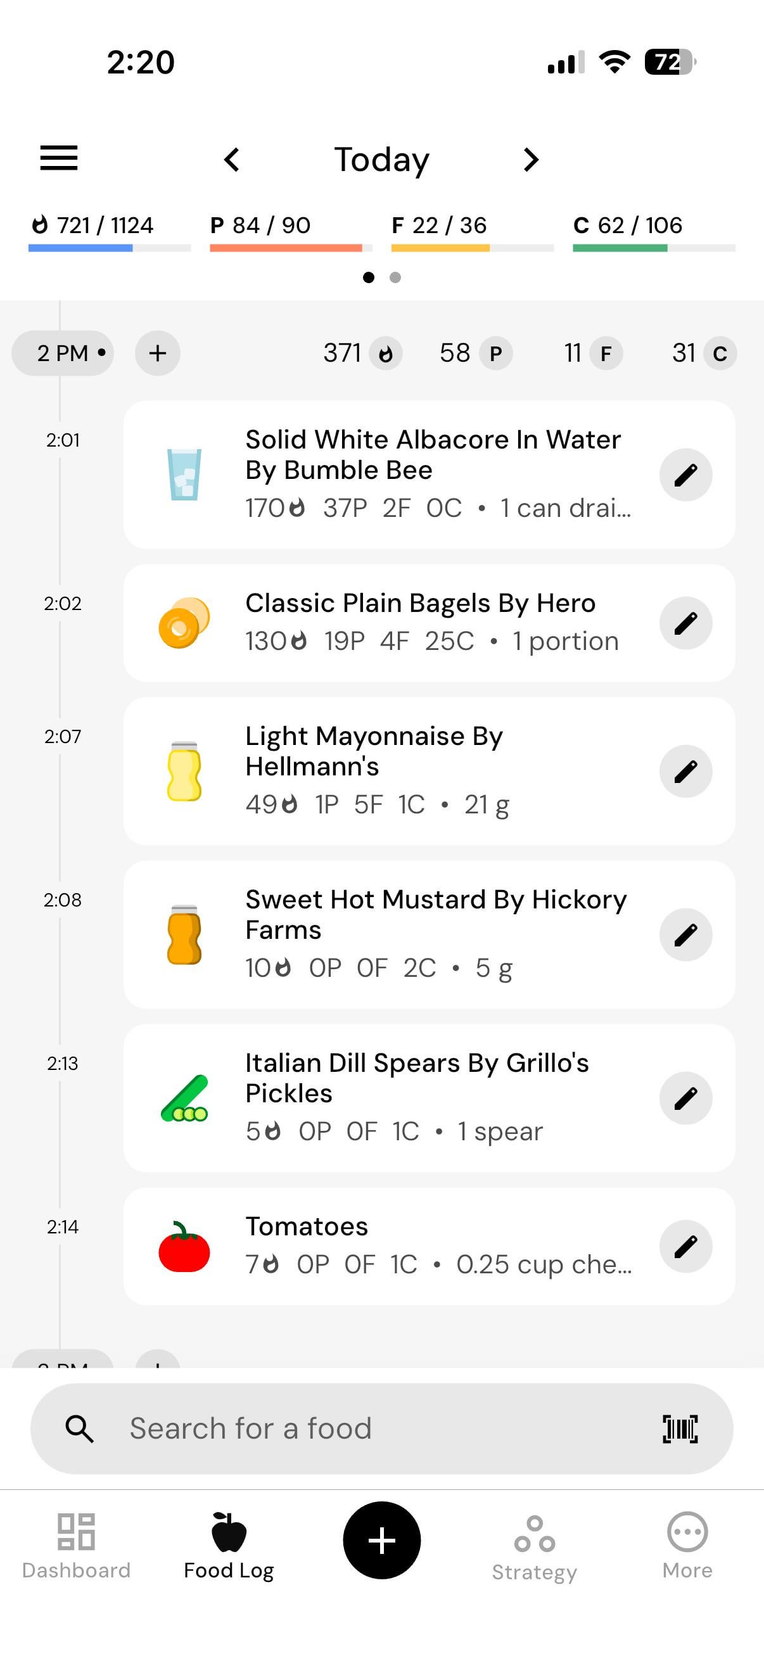Edit the Light Mayonnaise entry
Screen dimensions: 764x1661
685,771
